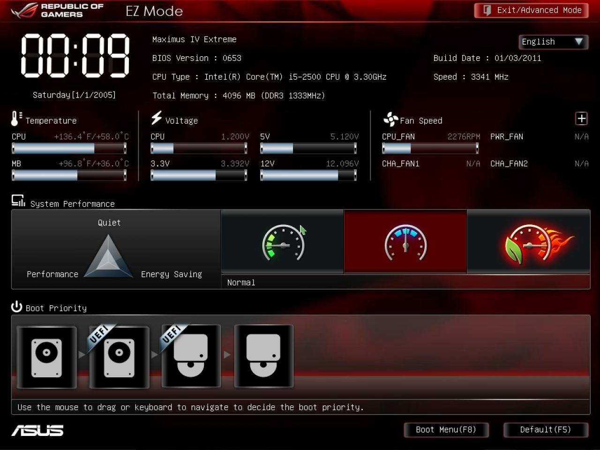Select the last optical drive boot device
Image resolution: width=600 pixels, height=450 pixels.
(264, 356)
